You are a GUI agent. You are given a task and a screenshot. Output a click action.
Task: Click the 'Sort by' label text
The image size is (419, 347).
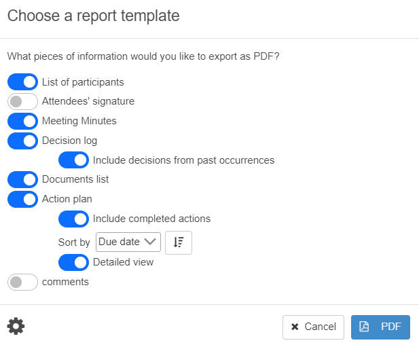click(x=74, y=242)
